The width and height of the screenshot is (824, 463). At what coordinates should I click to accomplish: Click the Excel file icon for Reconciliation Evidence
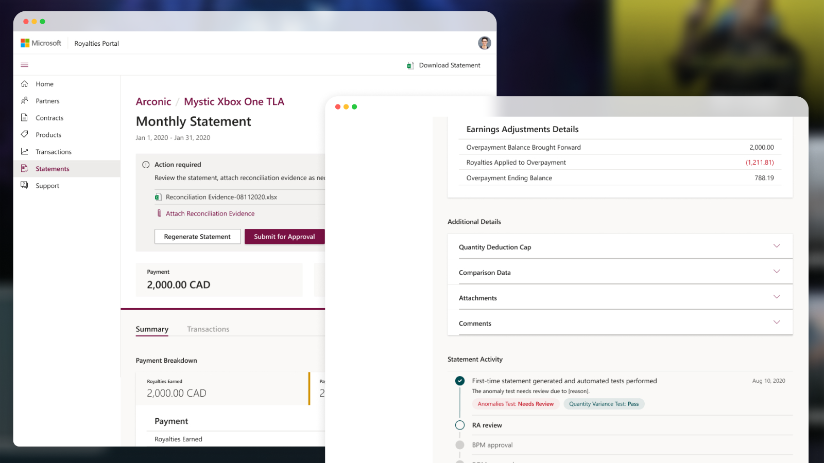pyautogui.click(x=158, y=197)
